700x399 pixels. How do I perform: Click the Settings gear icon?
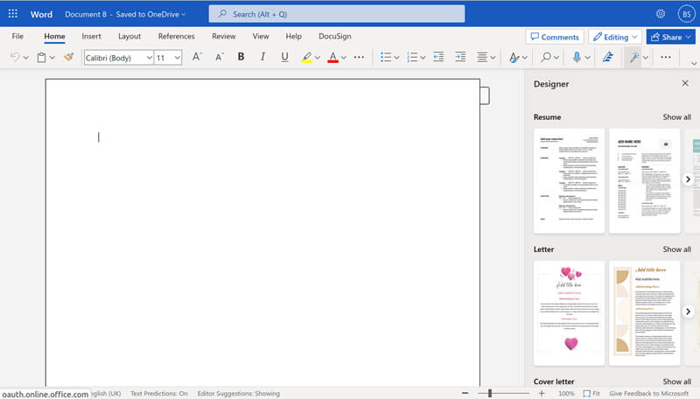[x=661, y=14]
